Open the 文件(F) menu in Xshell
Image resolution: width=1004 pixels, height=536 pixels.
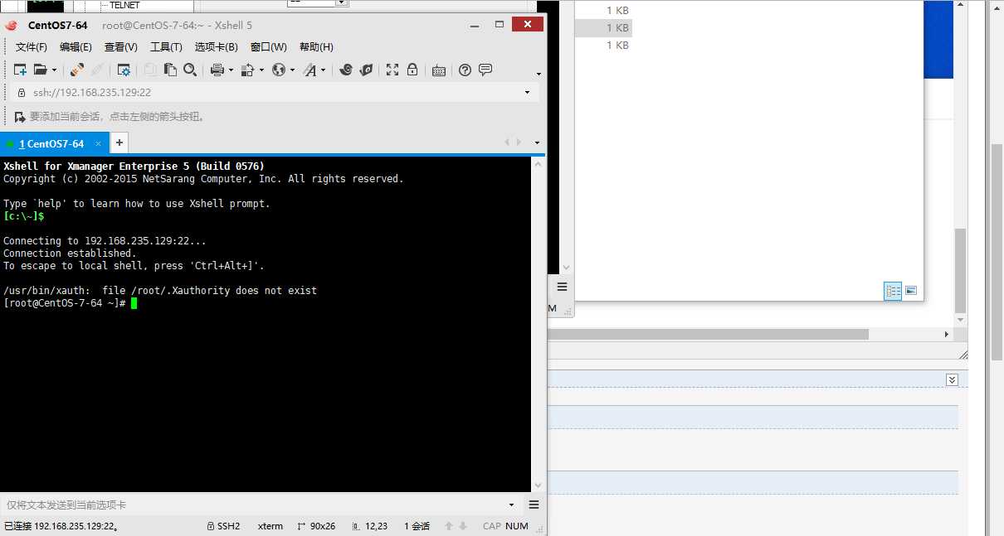[x=32, y=47]
